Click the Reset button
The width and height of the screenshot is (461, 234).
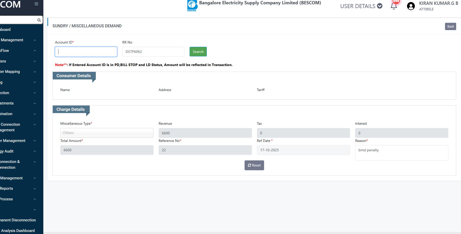click(254, 165)
